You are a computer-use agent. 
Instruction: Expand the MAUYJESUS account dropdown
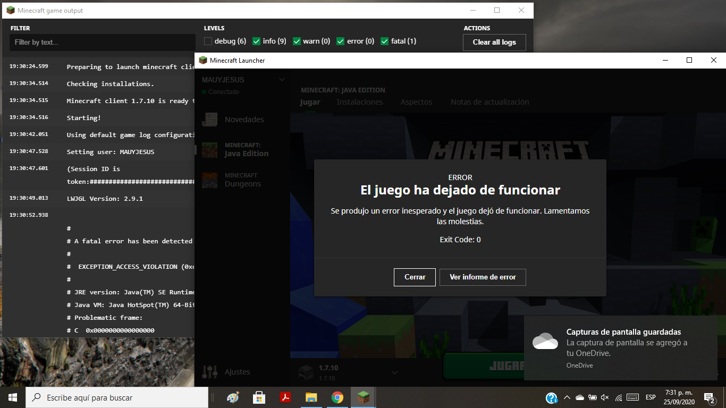[282, 80]
